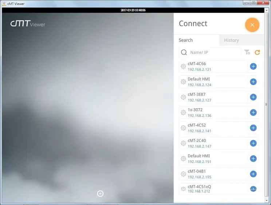The image size is (271, 205).
Task: Click the scrollbar up arrow
Action: point(266,11)
